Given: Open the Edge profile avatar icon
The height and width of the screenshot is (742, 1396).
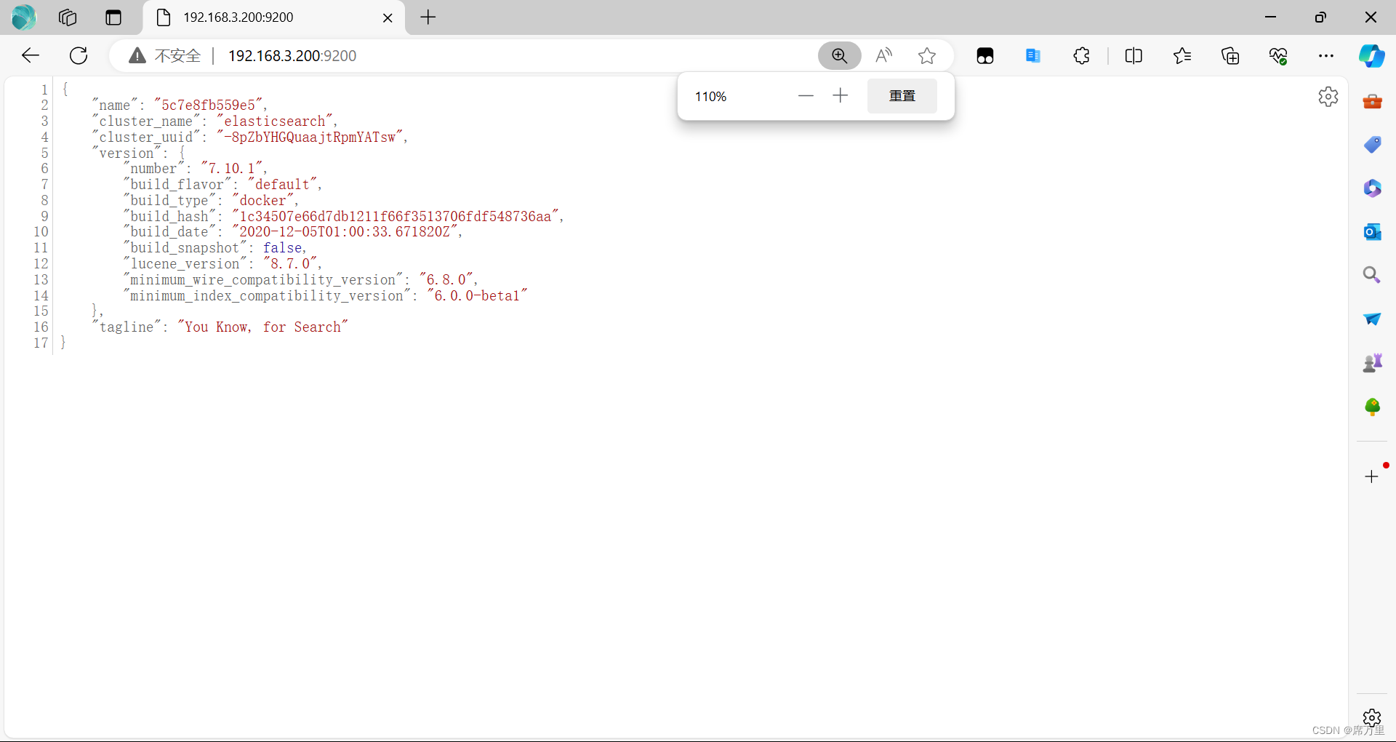Looking at the screenshot, I should [x=23, y=17].
